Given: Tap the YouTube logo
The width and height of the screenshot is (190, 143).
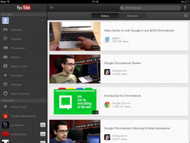Looking at the screenshot, I should (24, 8).
